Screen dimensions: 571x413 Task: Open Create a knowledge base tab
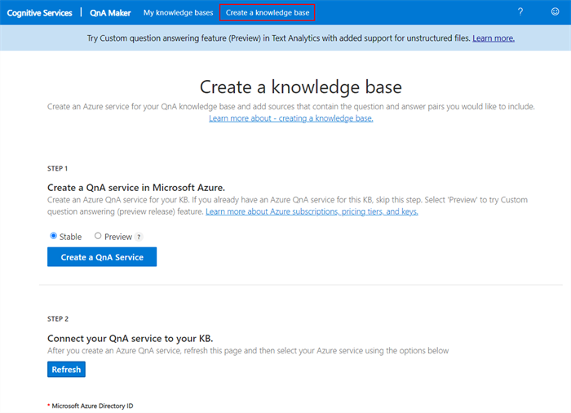coord(268,13)
